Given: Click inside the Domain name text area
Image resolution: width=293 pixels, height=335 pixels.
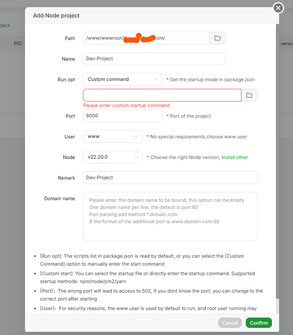Looking at the screenshot, I should pyautogui.click(x=170, y=216).
